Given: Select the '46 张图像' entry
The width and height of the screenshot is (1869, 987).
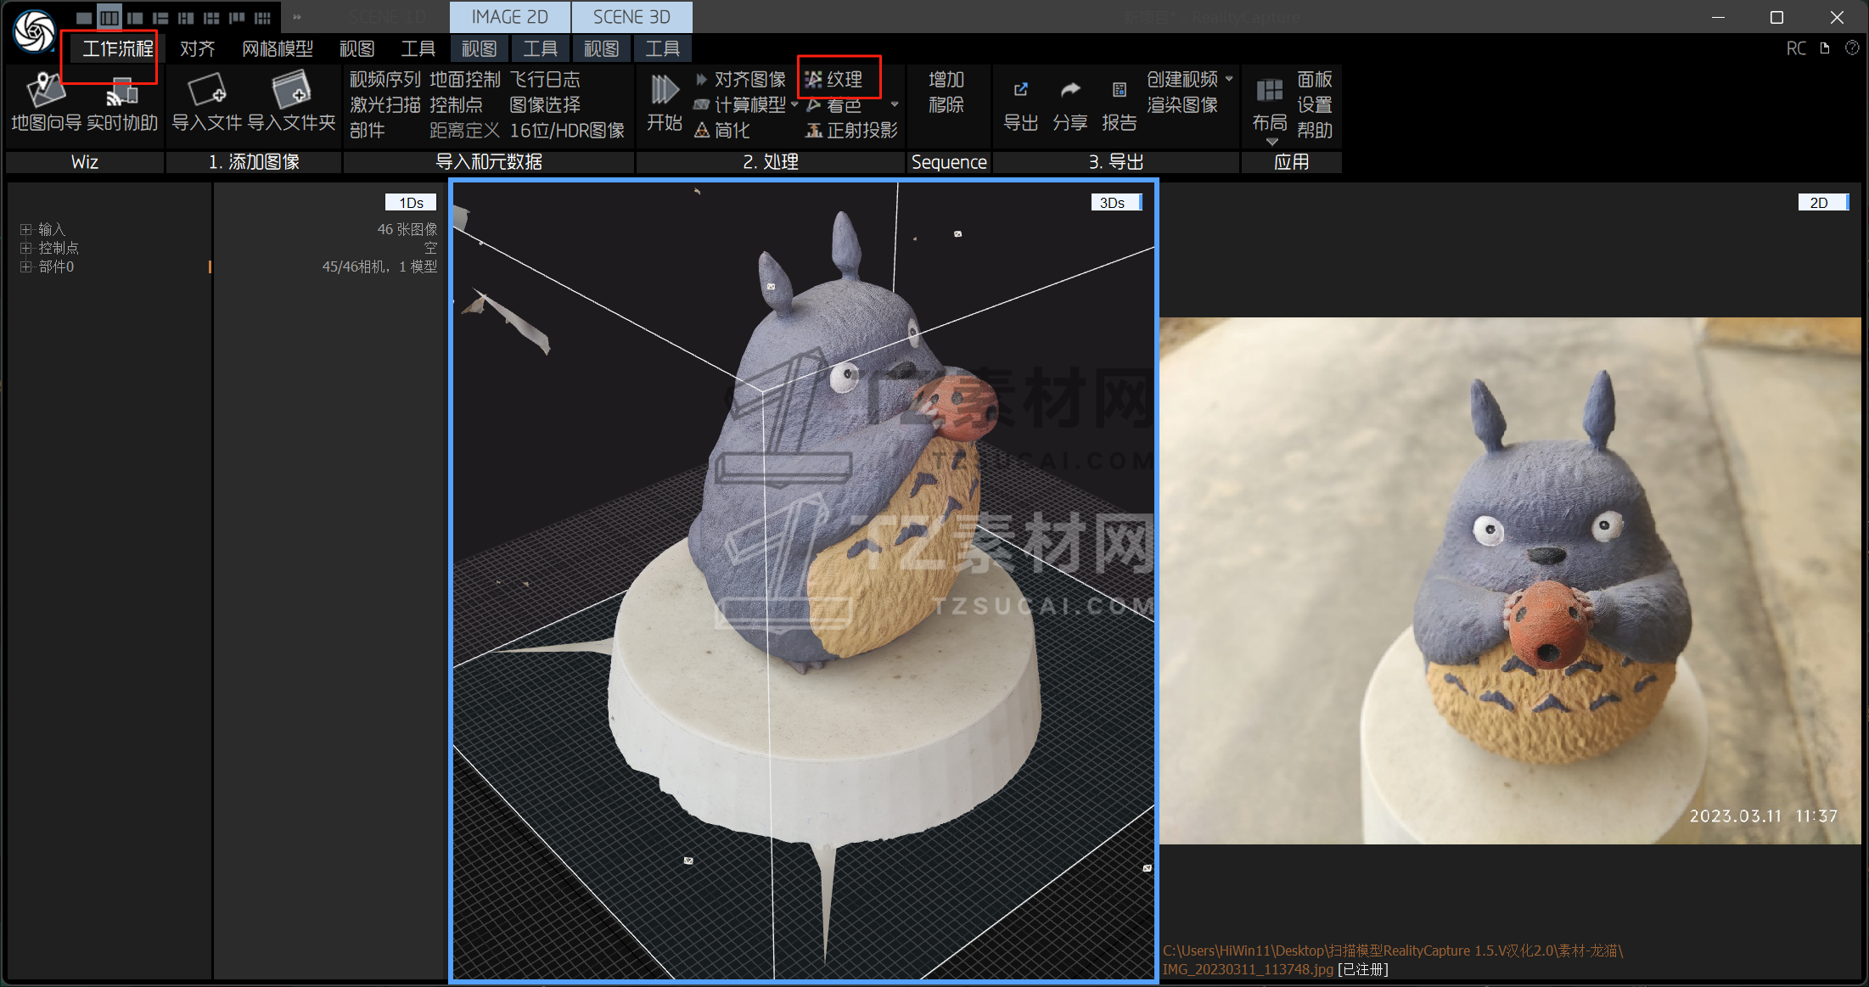Looking at the screenshot, I should (x=407, y=230).
